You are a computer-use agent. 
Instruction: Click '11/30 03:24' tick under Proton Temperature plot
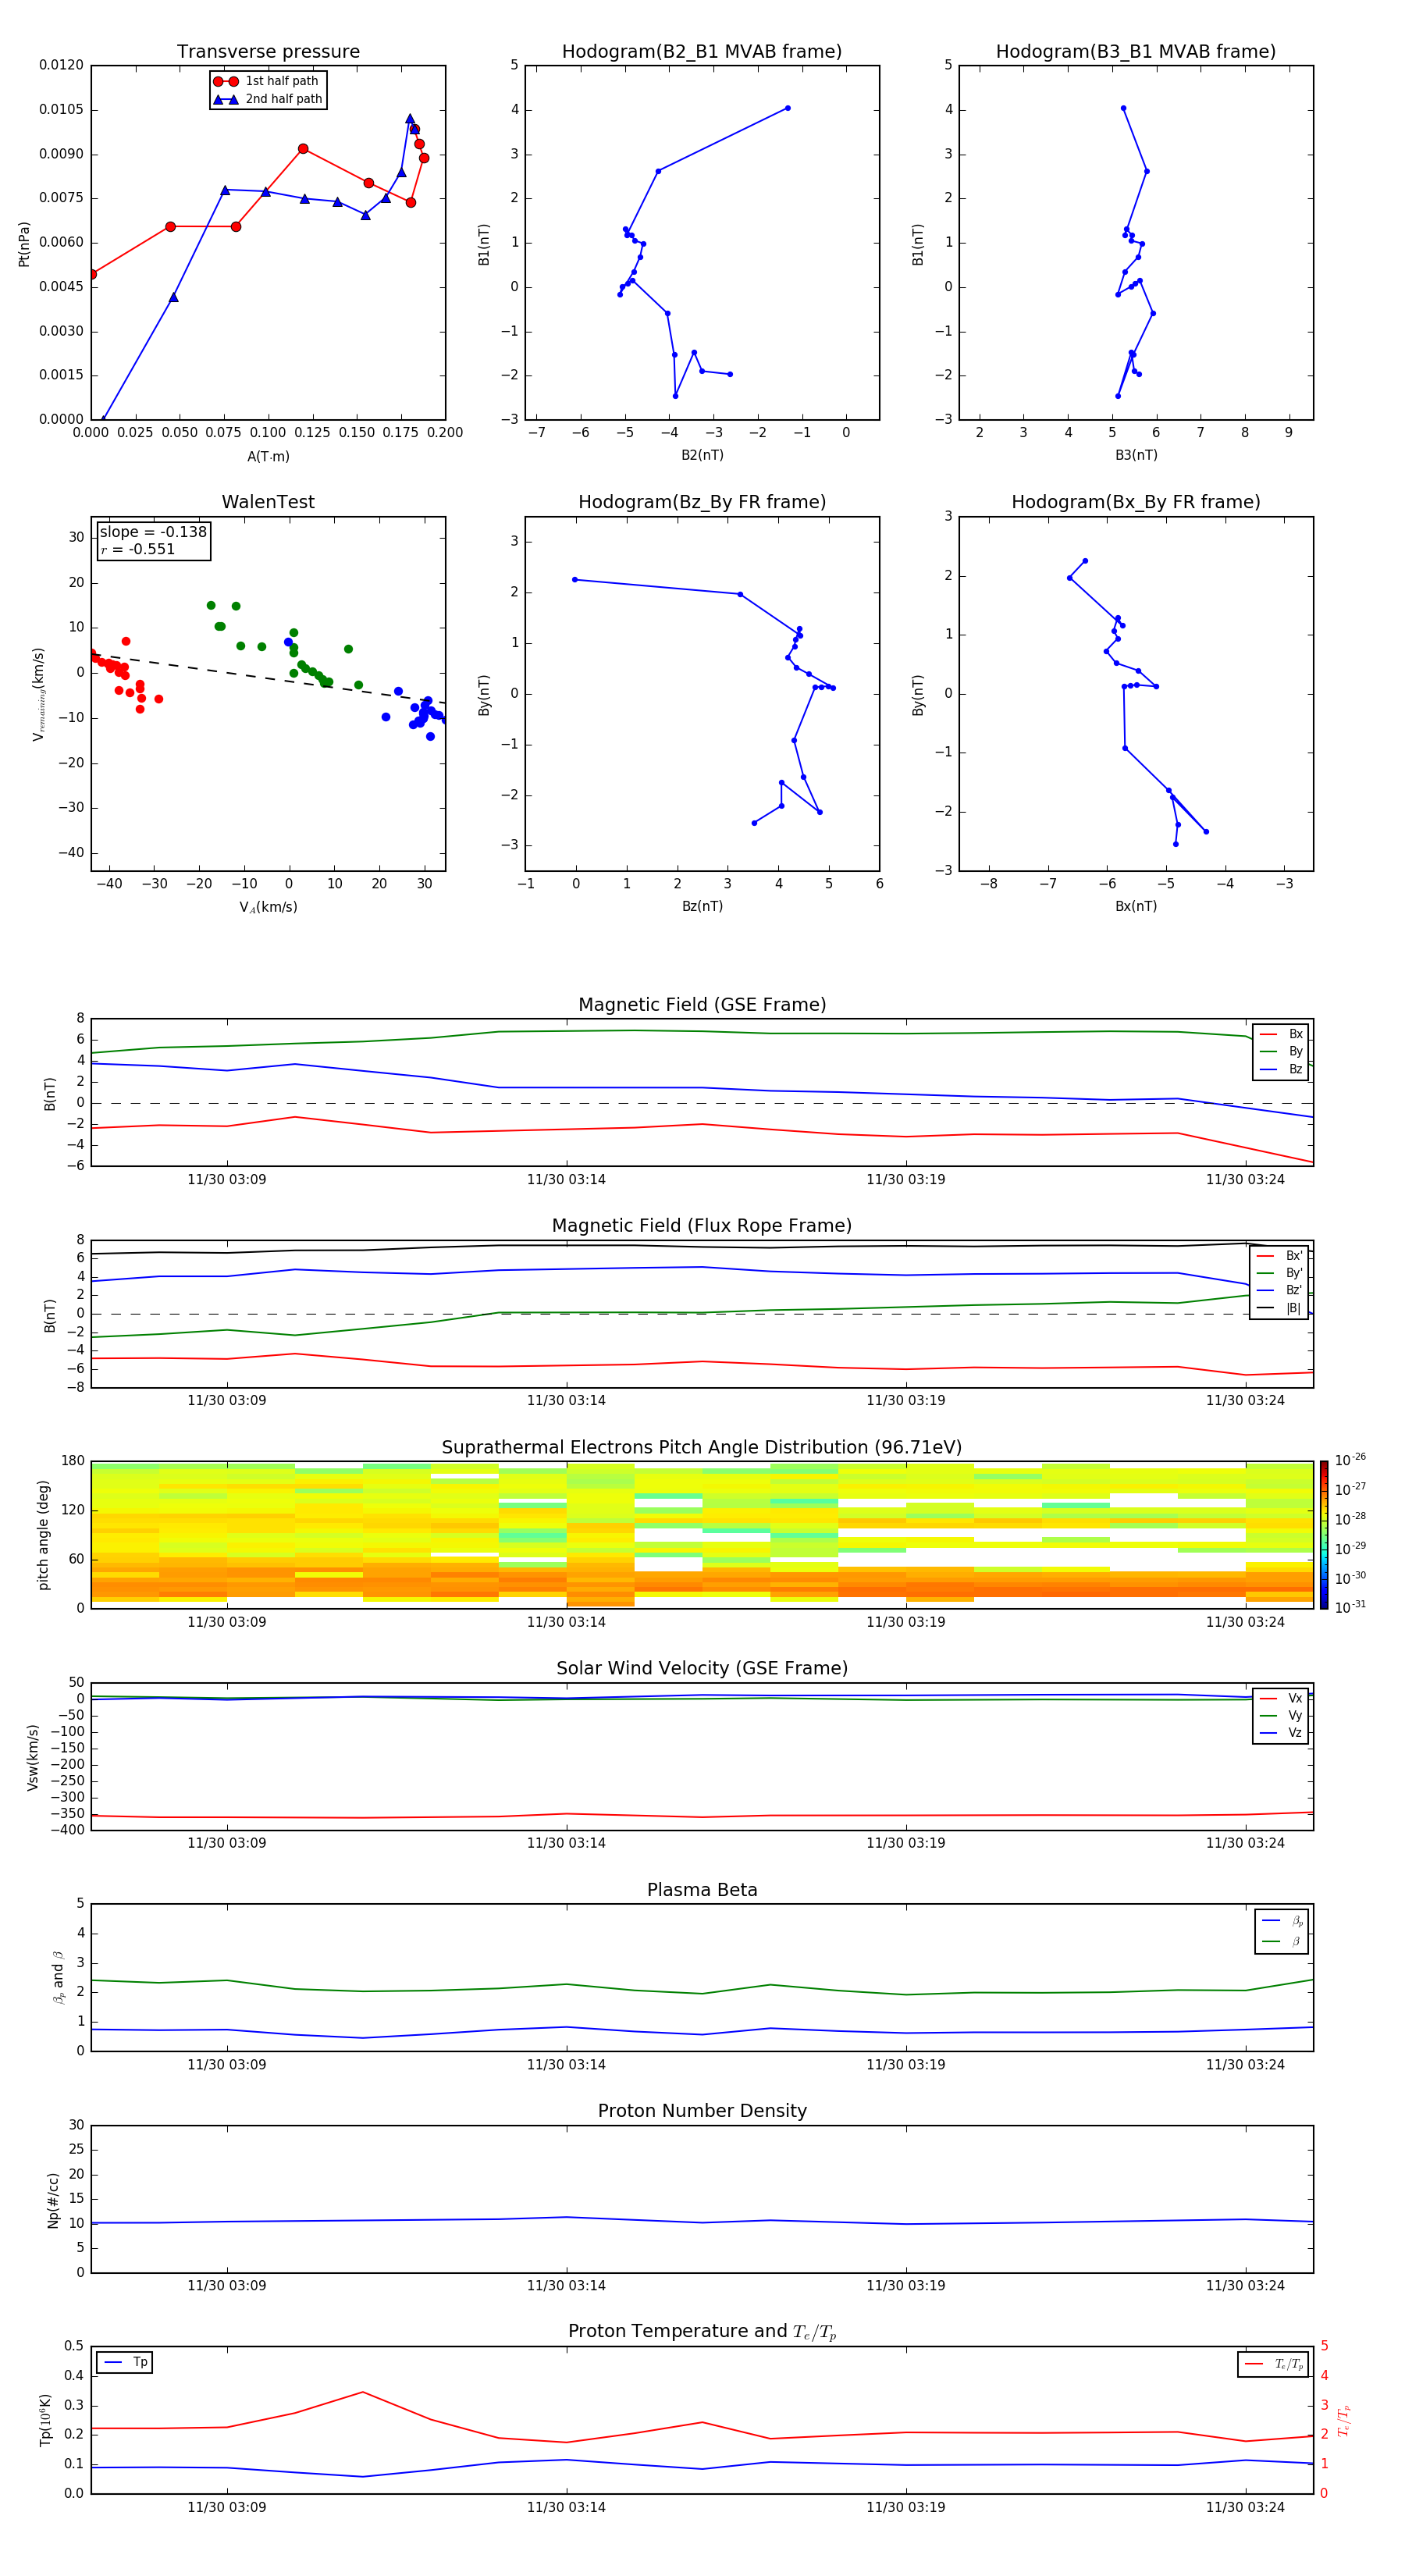point(1245,2507)
